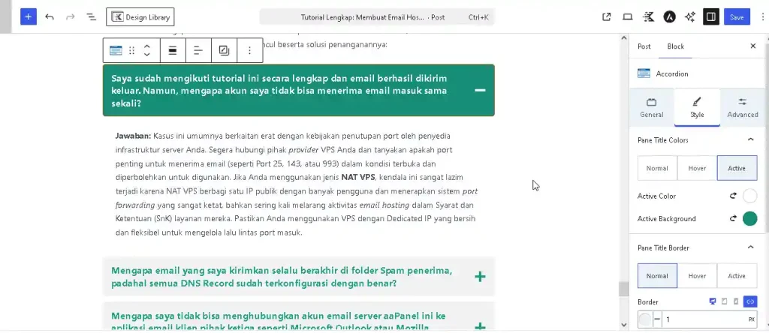Open Kadence settings icon in top bar
769x333 pixels.
point(648,17)
